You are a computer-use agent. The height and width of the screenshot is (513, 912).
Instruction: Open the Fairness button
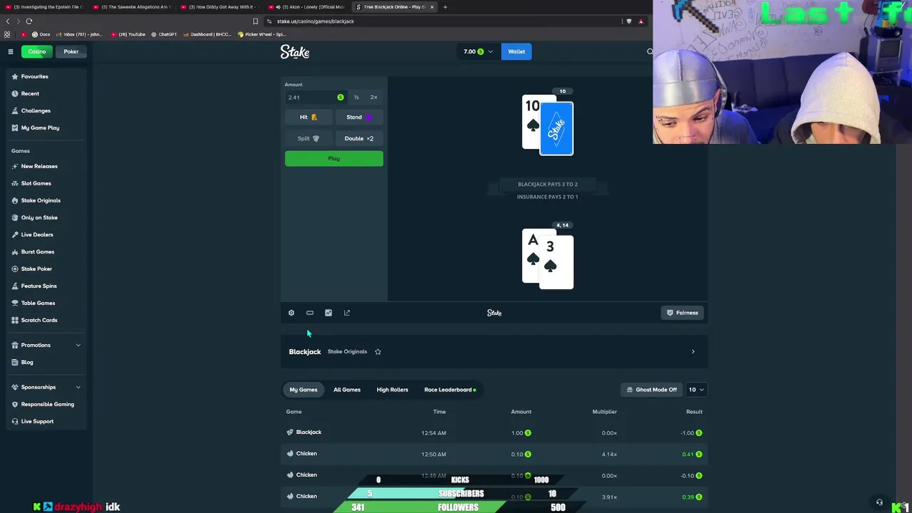pyautogui.click(x=682, y=313)
